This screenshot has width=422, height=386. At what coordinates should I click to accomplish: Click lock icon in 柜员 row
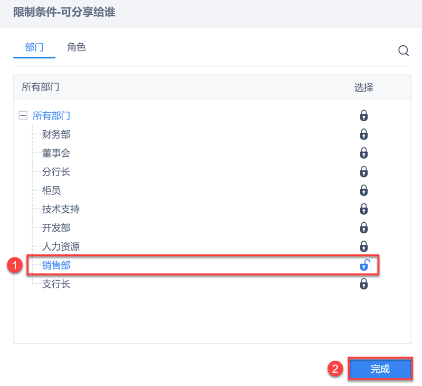(x=363, y=190)
